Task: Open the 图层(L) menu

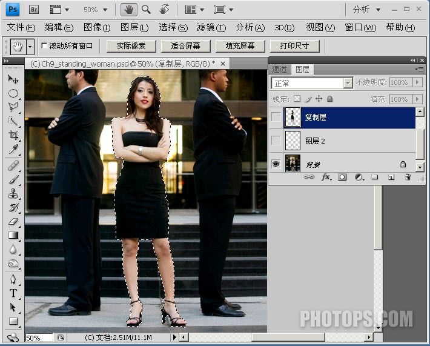Action: coord(134,27)
